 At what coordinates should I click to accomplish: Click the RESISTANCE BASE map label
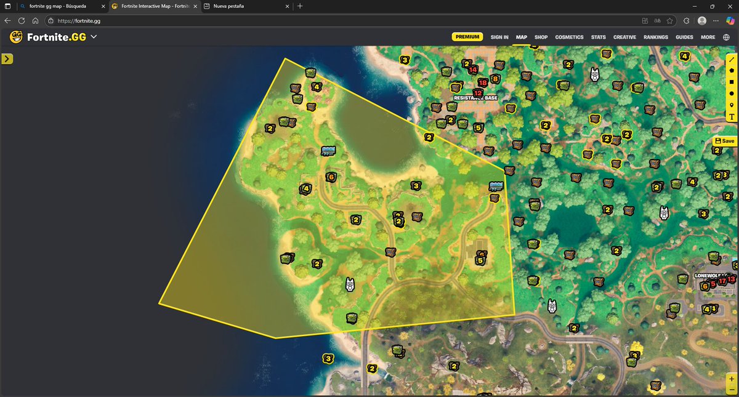tap(475, 98)
